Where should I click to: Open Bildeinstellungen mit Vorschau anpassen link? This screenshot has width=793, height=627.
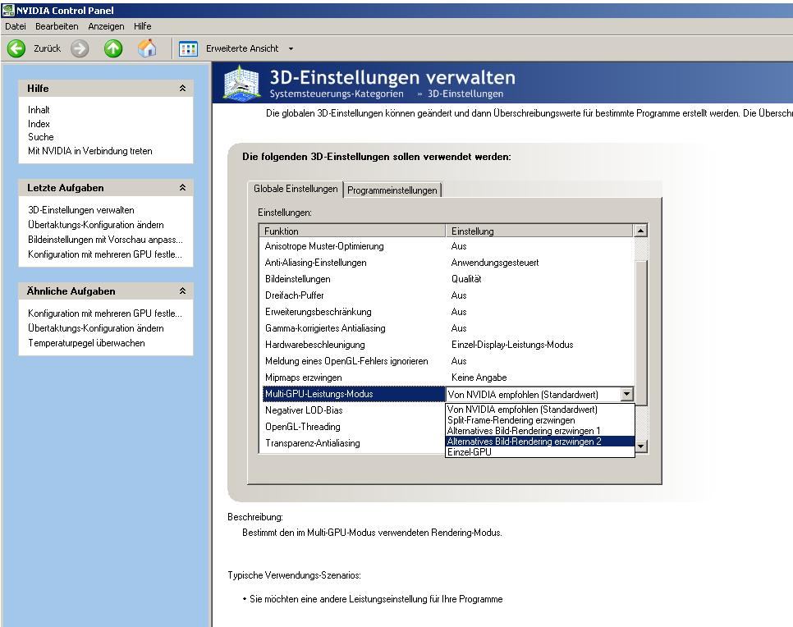[x=105, y=239]
